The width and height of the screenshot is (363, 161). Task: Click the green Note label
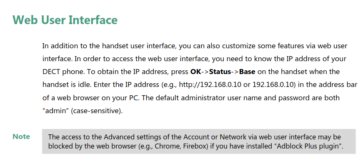[21, 136]
